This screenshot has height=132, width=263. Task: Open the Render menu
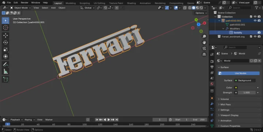[24, 3]
